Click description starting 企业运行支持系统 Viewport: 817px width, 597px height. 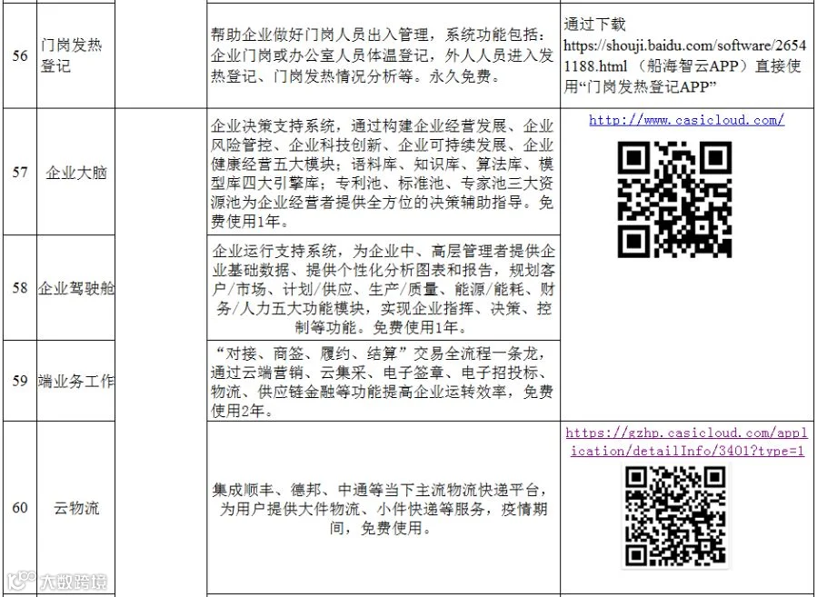(x=384, y=289)
